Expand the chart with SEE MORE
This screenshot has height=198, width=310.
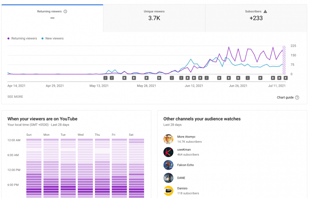coord(15,97)
